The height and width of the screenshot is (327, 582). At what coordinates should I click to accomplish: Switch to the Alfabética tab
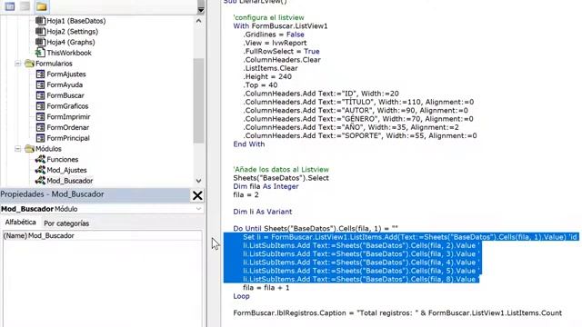[20, 222]
